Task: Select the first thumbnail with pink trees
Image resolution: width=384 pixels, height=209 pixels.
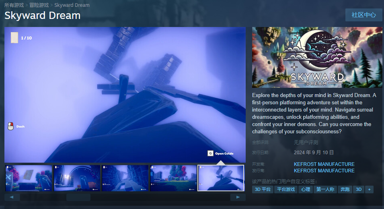Action: coord(29,178)
